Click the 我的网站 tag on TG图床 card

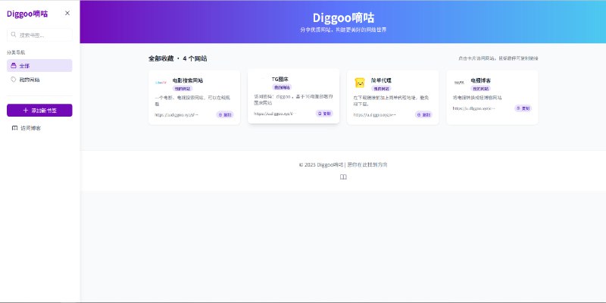click(x=282, y=88)
